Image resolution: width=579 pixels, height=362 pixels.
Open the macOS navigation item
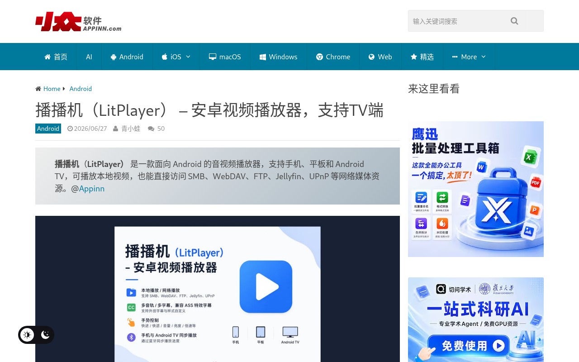pyautogui.click(x=225, y=57)
